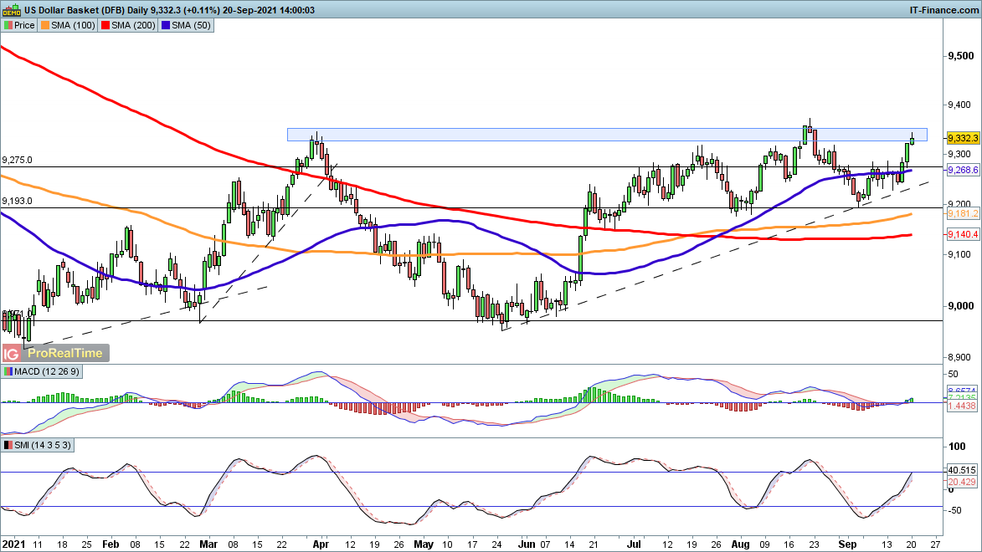
Task: Click the Aug label on time axis
Action: (x=741, y=544)
